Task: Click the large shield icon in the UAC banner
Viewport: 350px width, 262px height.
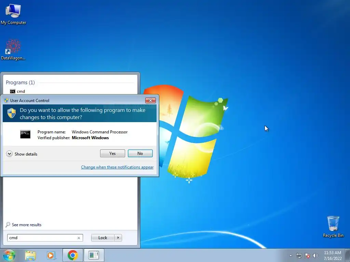Action: pos(12,113)
